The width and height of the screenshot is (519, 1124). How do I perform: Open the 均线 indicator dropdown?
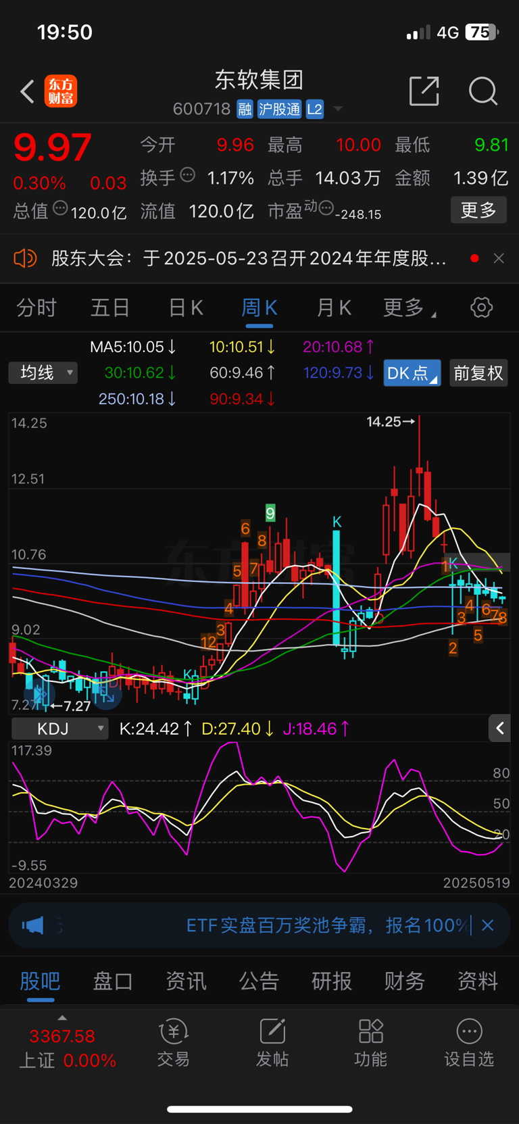tap(43, 372)
